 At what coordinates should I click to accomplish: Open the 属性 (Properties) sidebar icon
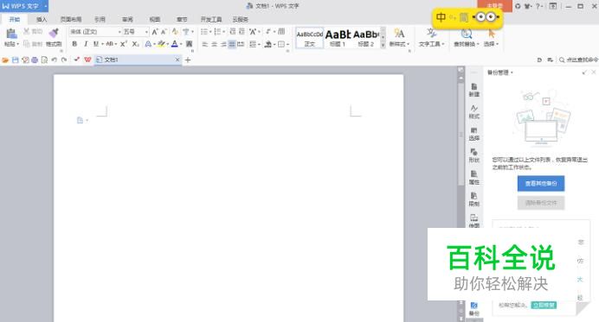[474, 178]
